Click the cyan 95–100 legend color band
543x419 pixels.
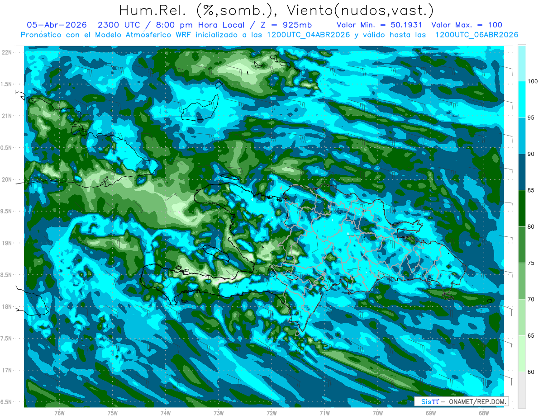(x=522, y=99)
